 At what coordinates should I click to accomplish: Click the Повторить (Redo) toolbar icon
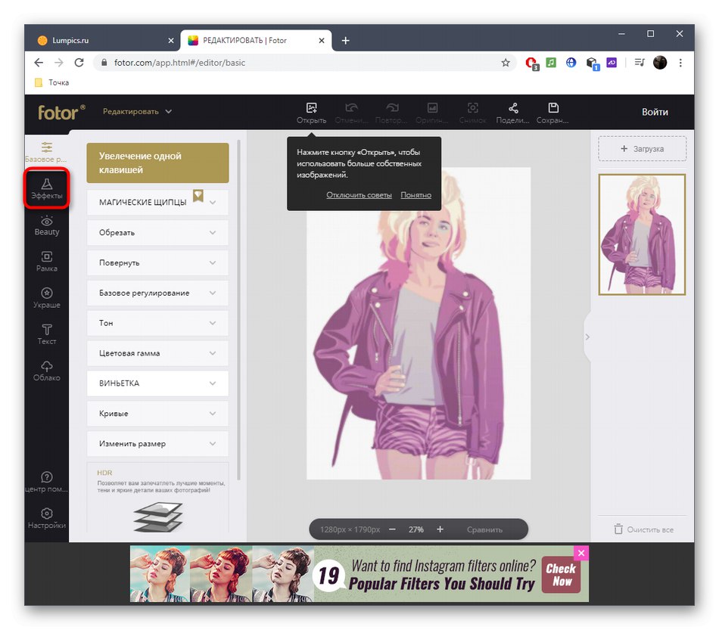(x=391, y=113)
